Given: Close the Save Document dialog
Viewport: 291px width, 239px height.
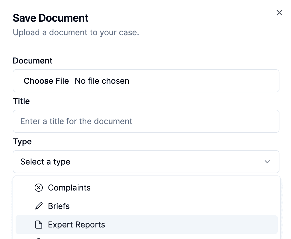Looking at the screenshot, I should (279, 13).
